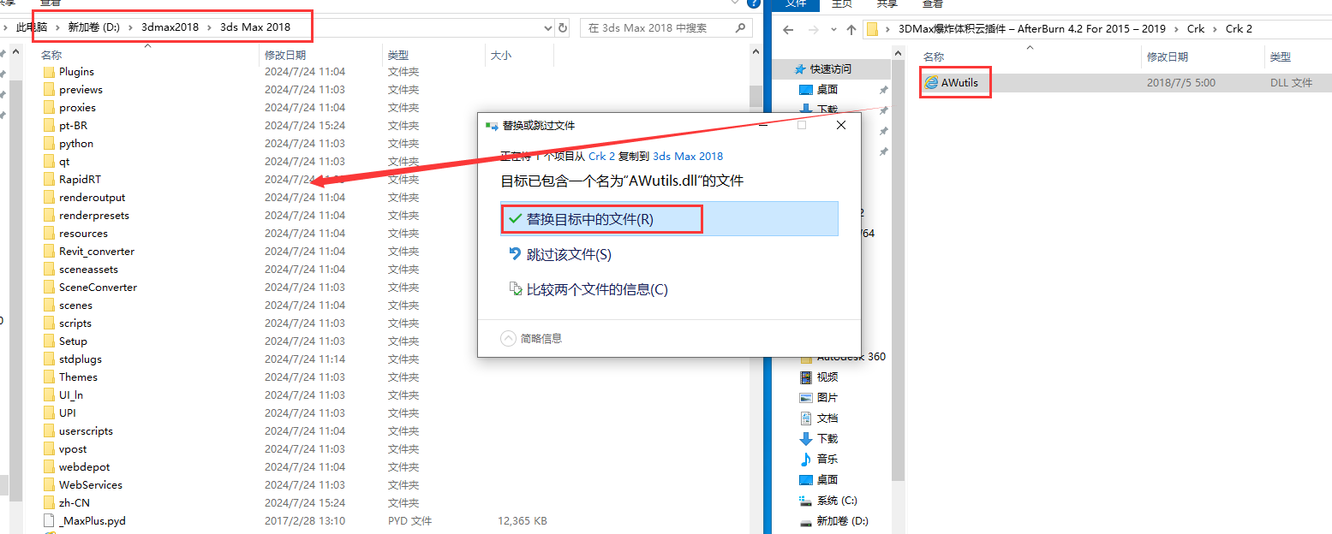1332x534 pixels.
Task: Click the forward arrow in Crk 2 window
Action: [x=813, y=29]
